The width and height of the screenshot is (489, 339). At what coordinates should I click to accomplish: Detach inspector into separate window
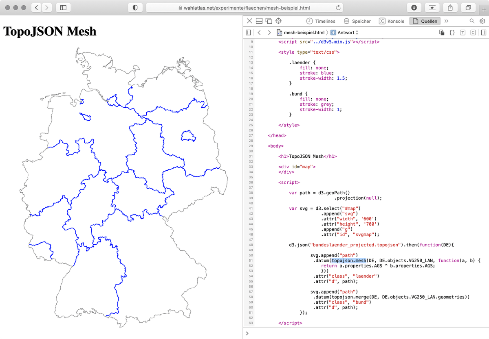[269, 21]
